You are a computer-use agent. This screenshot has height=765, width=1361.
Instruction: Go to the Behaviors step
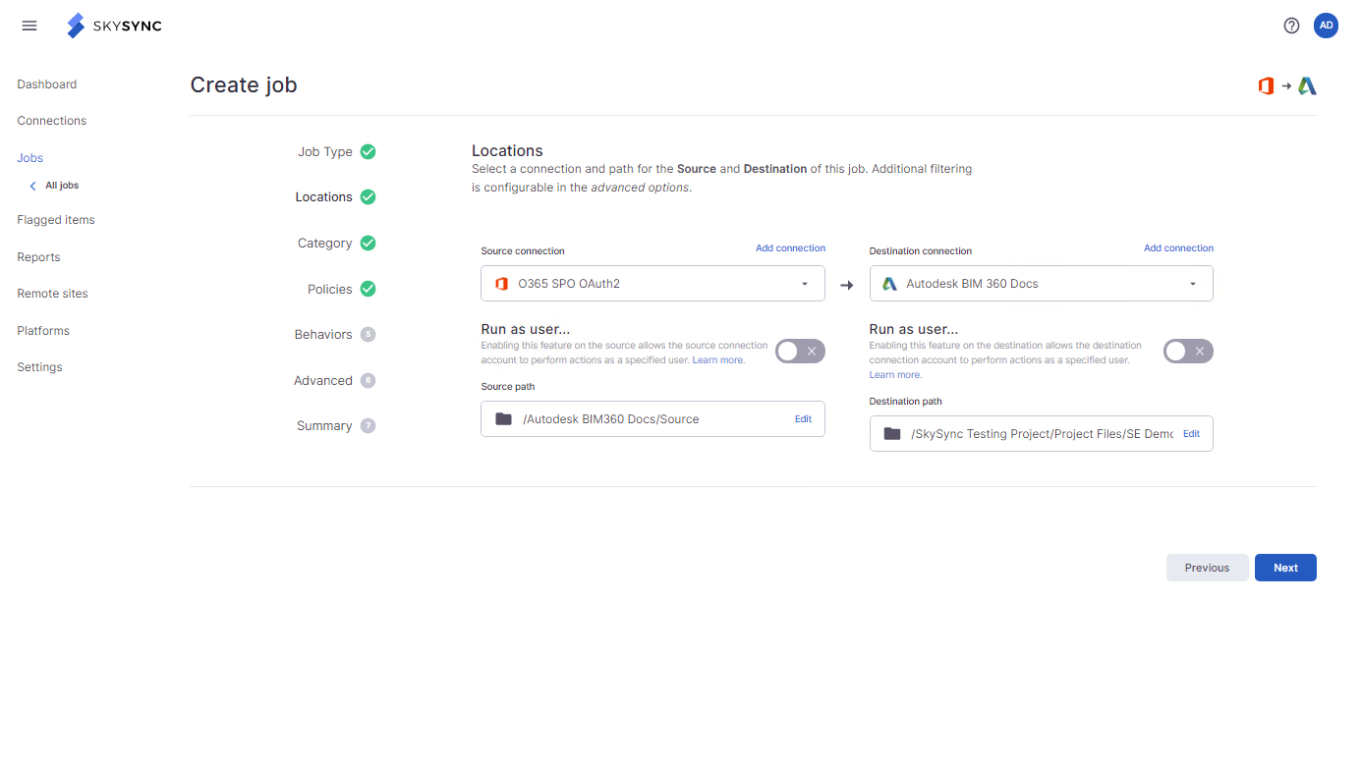(x=323, y=335)
